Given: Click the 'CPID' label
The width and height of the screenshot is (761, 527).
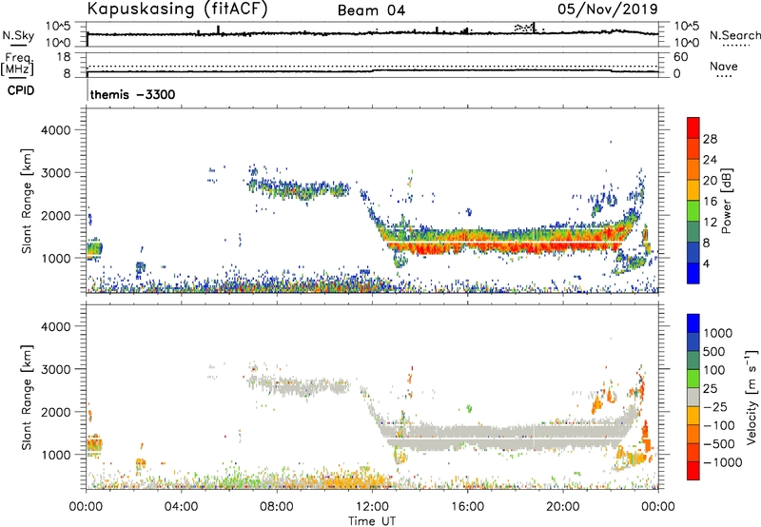Looking at the screenshot, I should [x=21, y=90].
